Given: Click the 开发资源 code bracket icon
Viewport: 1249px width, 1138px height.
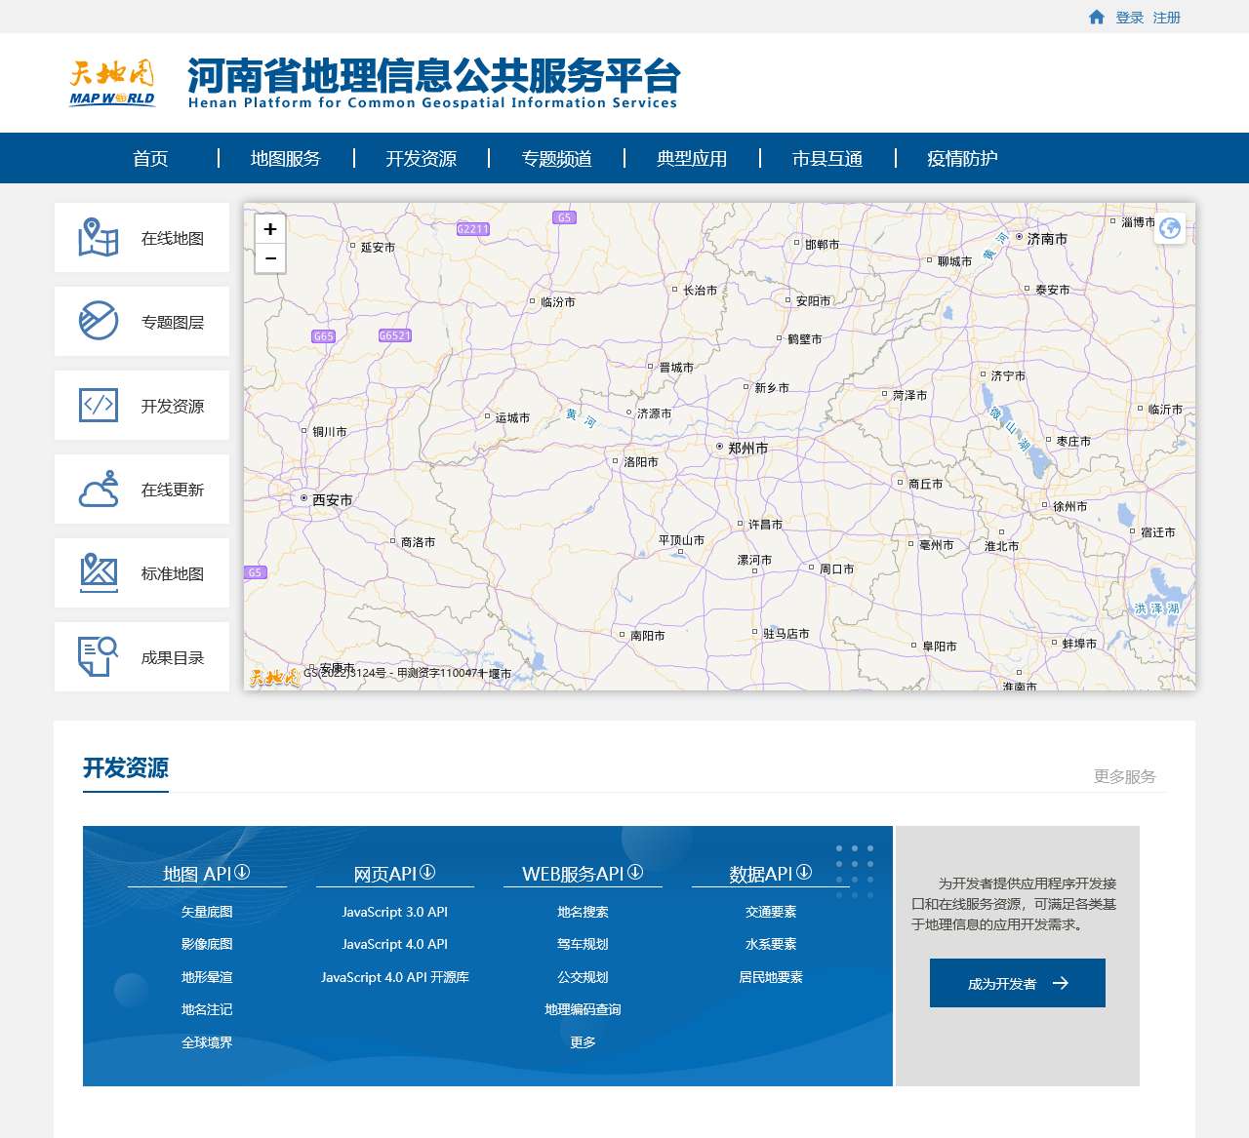Looking at the screenshot, I should click(99, 405).
